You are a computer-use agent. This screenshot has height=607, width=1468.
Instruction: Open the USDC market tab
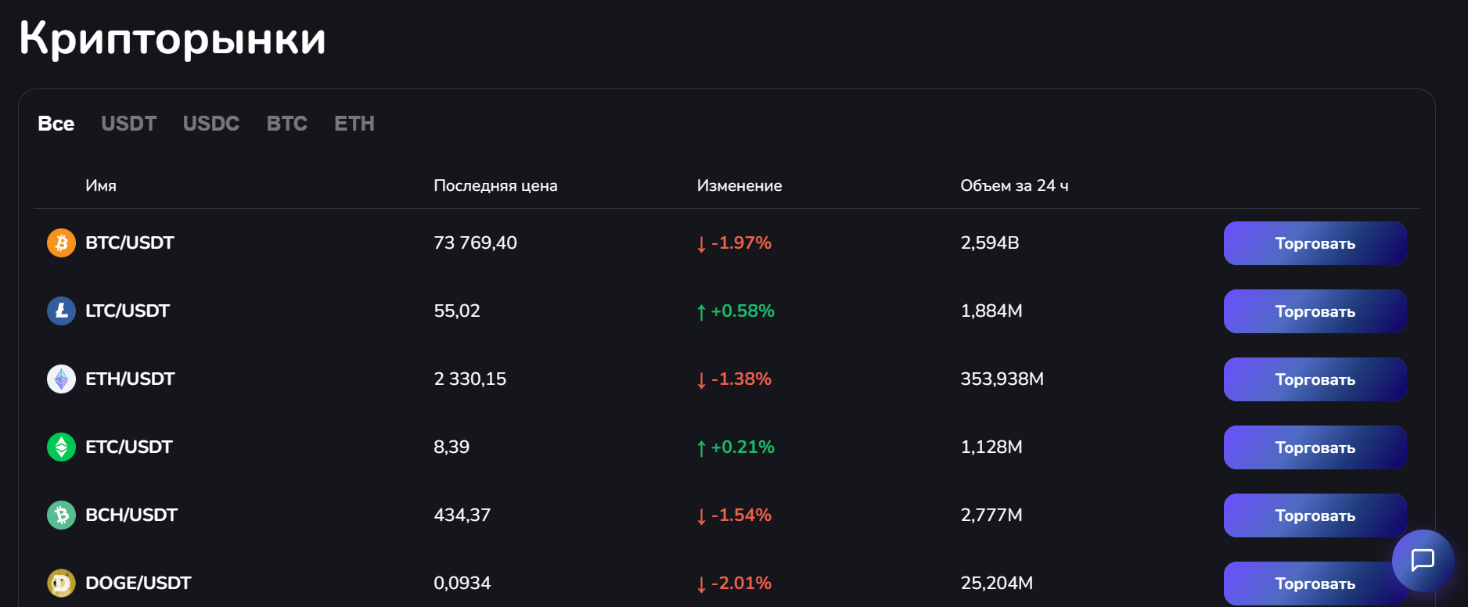pyautogui.click(x=211, y=124)
